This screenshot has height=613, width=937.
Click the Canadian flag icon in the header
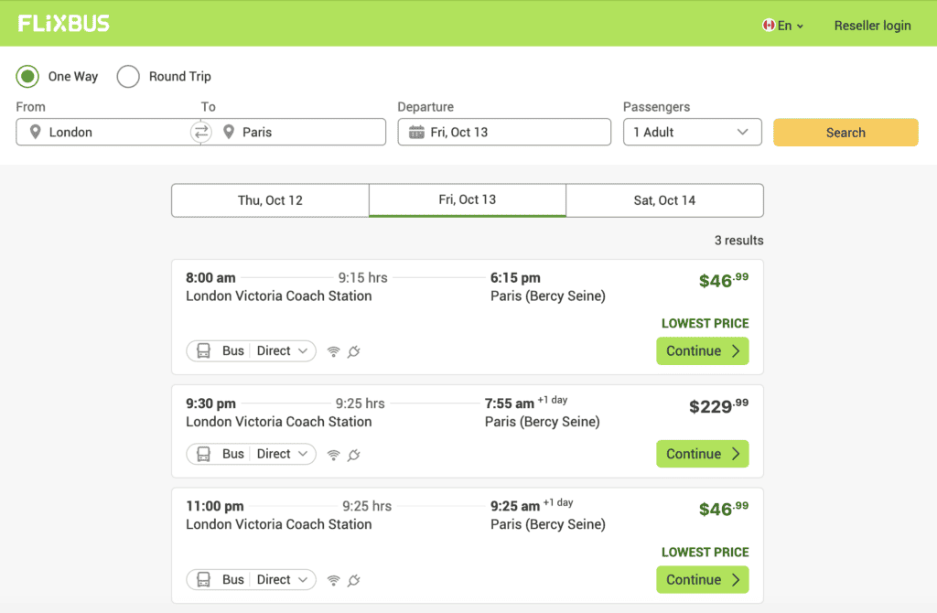pyautogui.click(x=767, y=26)
